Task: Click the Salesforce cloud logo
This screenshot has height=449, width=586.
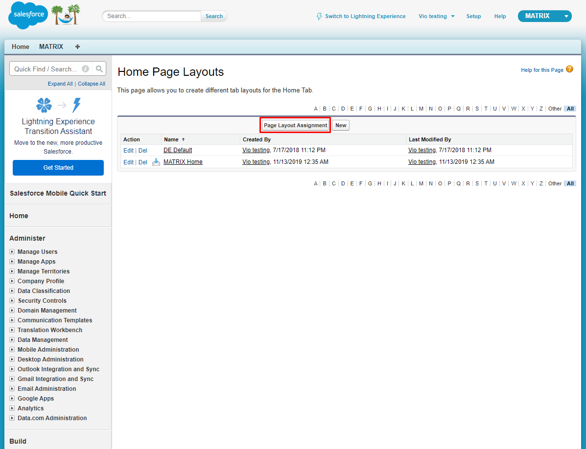Action: (x=28, y=15)
